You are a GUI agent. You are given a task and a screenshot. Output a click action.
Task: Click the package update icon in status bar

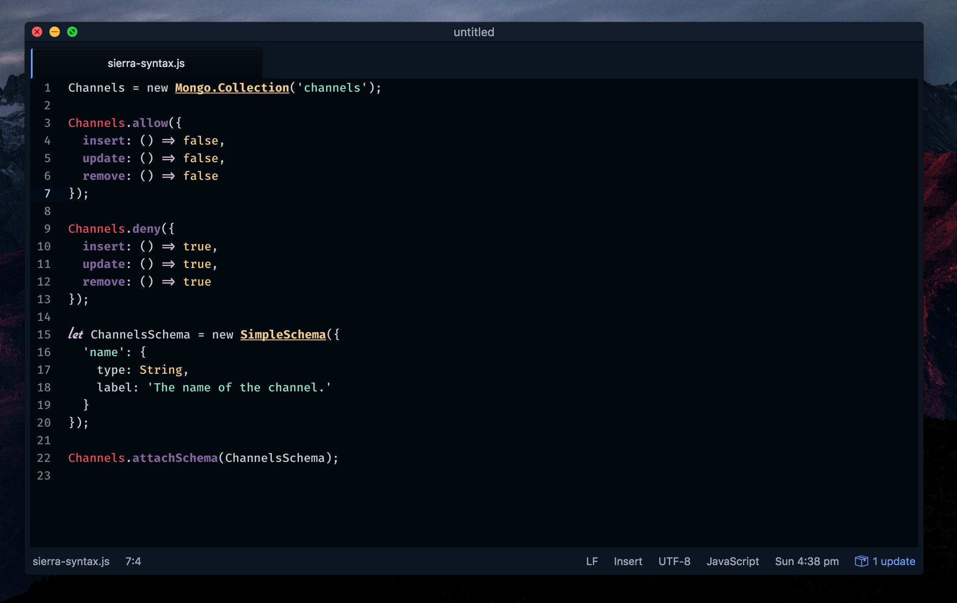point(861,561)
